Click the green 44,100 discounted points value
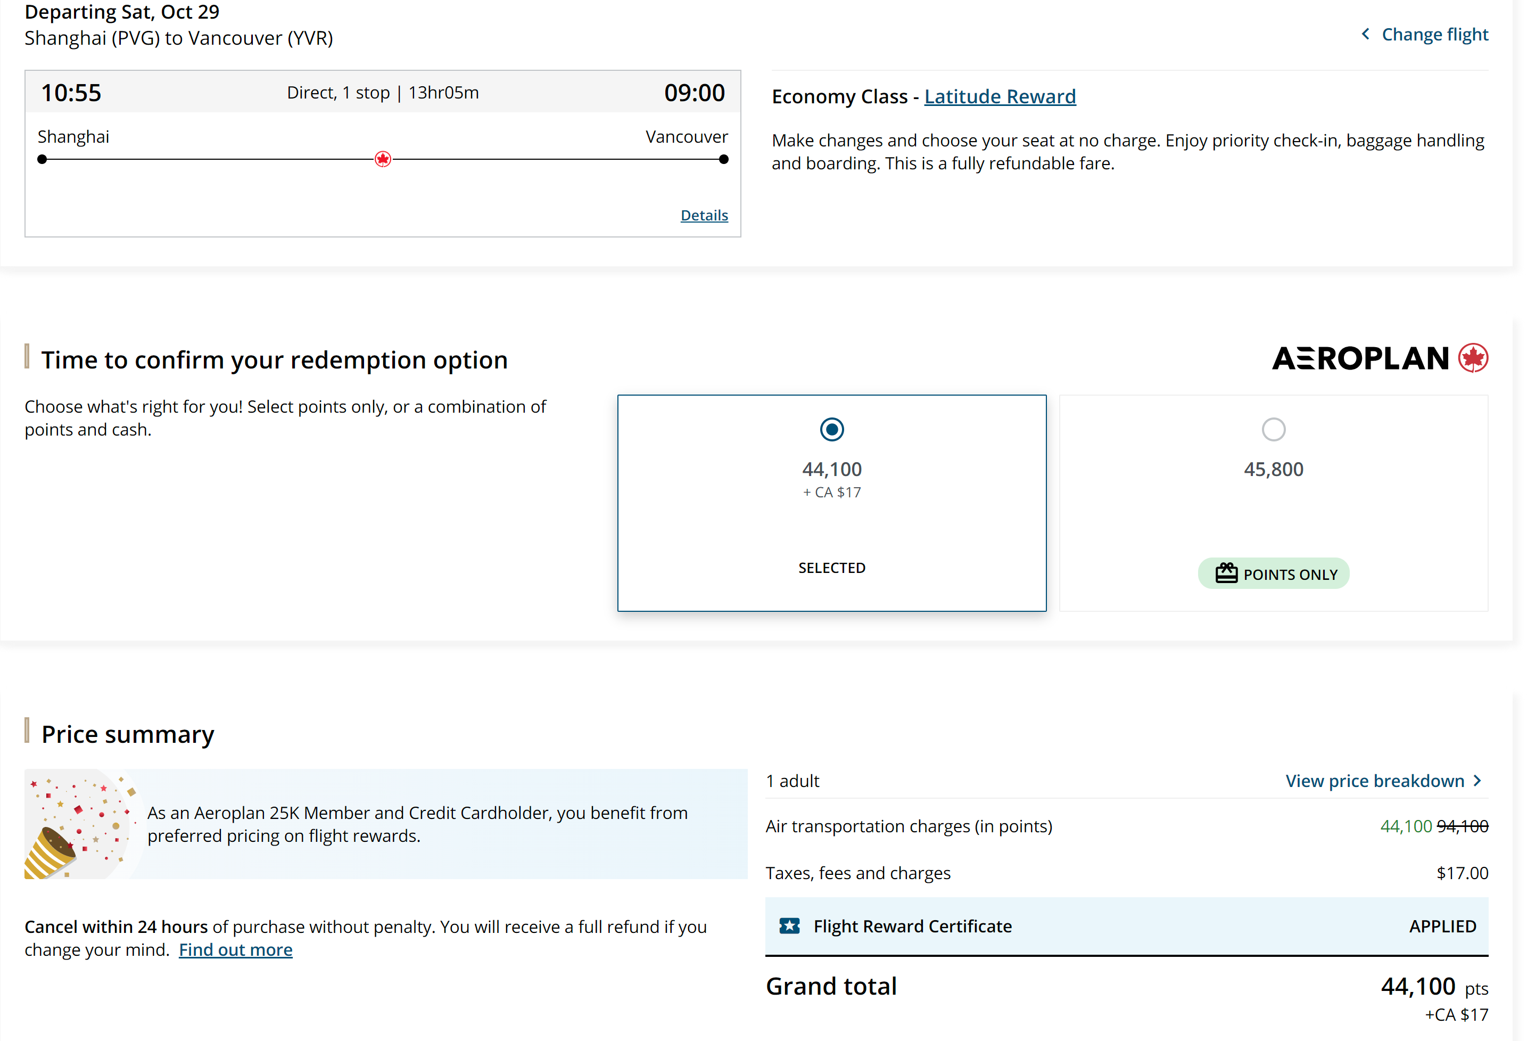Screen dimensions: 1527x1041 pyautogui.click(x=1406, y=826)
